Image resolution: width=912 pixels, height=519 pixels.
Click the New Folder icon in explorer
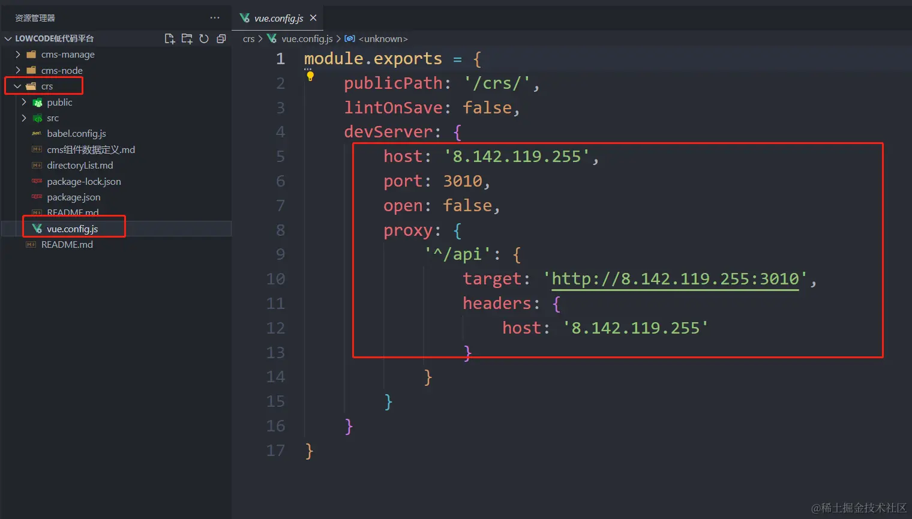click(x=187, y=38)
